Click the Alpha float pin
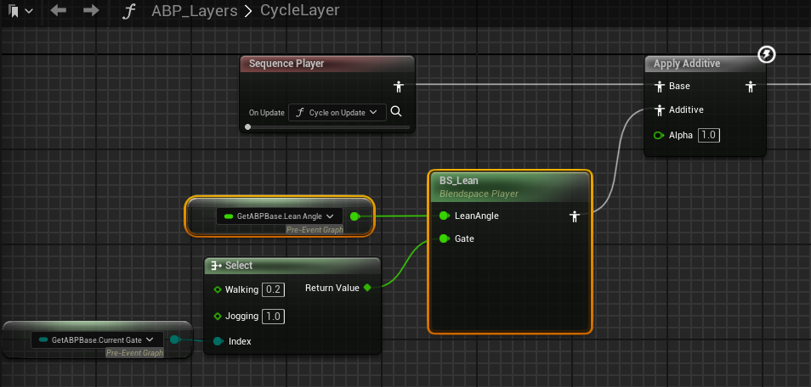 click(x=659, y=136)
